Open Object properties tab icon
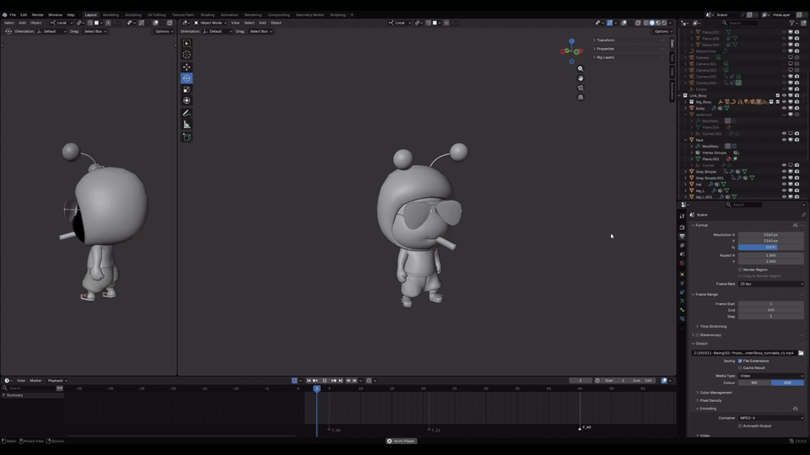Viewport: 810px width, 455px height. click(x=682, y=274)
